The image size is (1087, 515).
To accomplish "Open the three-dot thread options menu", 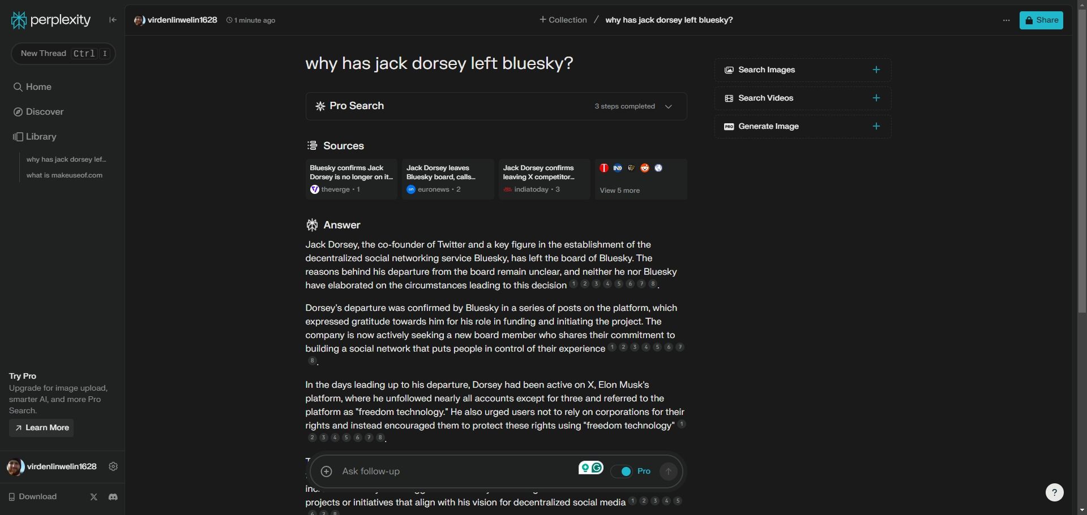I will tap(1006, 20).
